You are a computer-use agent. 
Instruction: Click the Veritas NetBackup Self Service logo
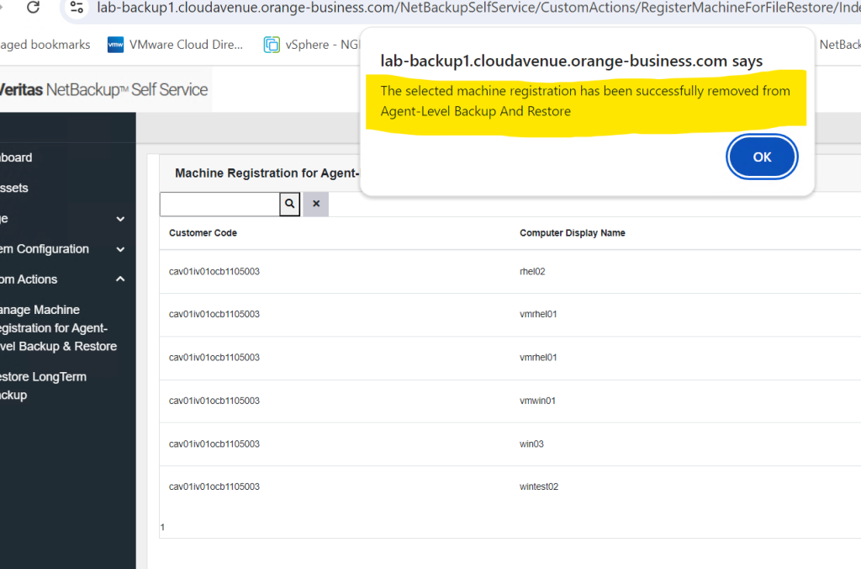point(103,89)
